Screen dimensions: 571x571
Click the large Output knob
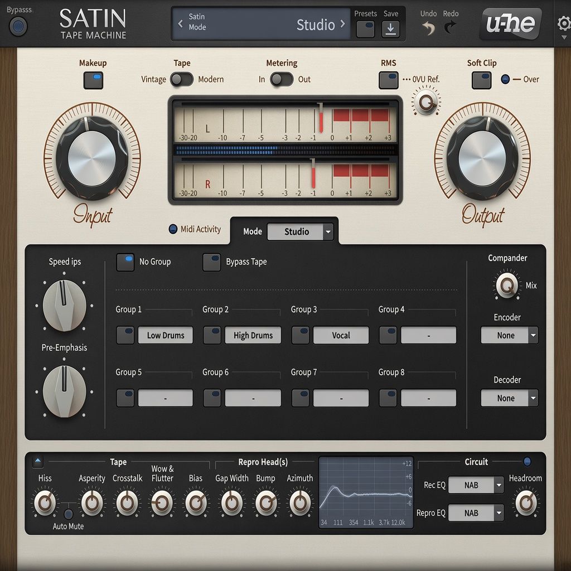click(482, 158)
